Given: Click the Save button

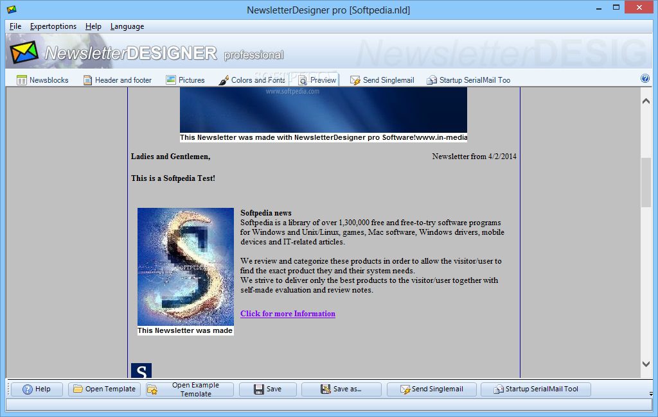Looking at the screenshot, I should coord(268,389).
